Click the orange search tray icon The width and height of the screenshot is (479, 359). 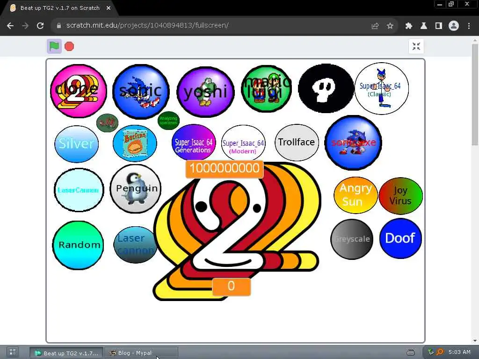tap(440, 352)
